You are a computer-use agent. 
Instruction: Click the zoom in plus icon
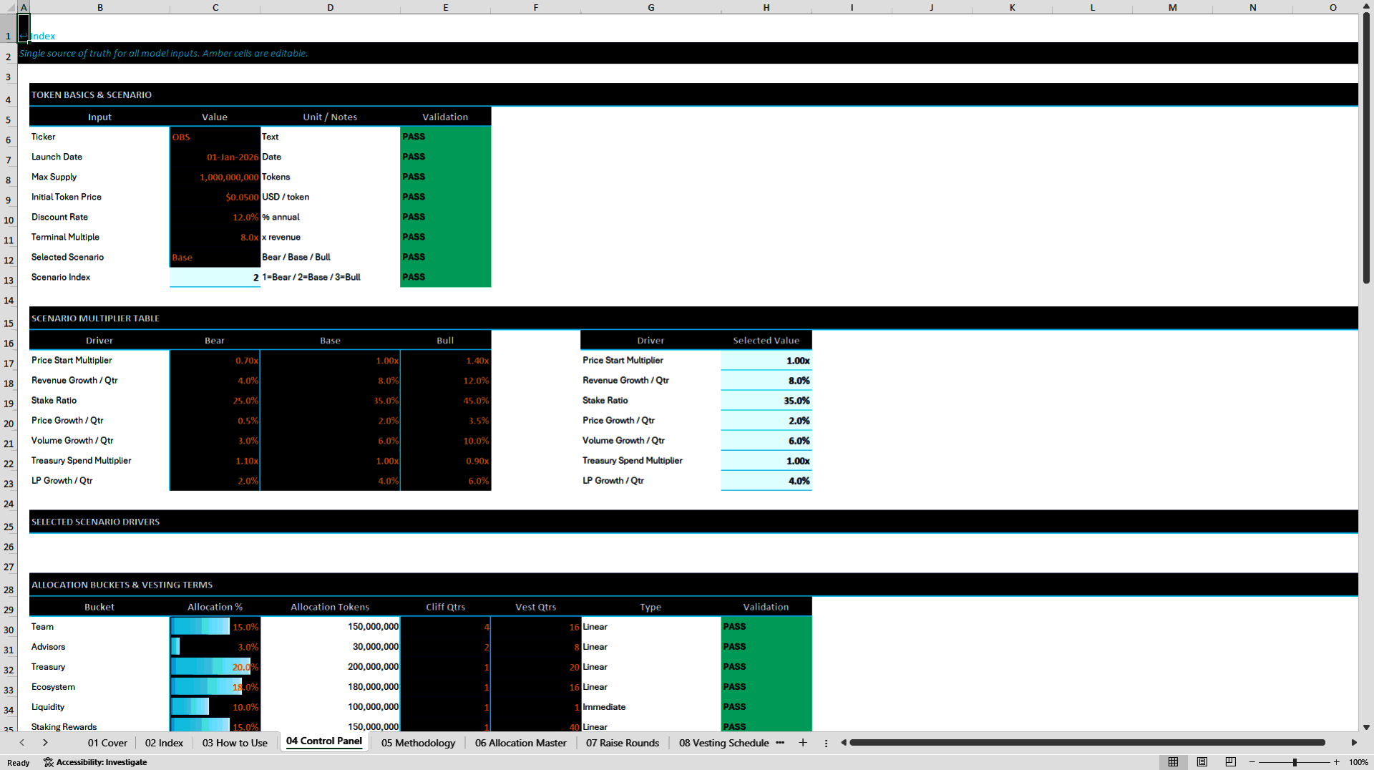click(1336, 762)
